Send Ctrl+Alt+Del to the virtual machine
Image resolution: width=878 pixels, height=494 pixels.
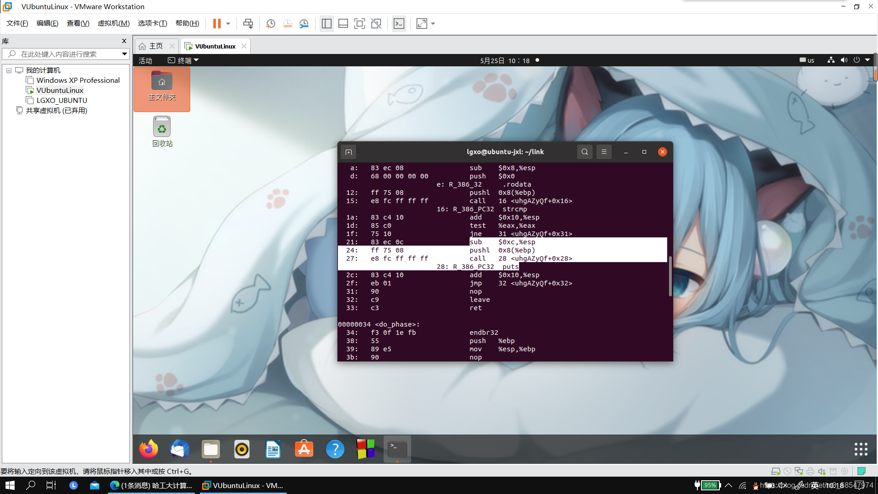coord(248,23)
